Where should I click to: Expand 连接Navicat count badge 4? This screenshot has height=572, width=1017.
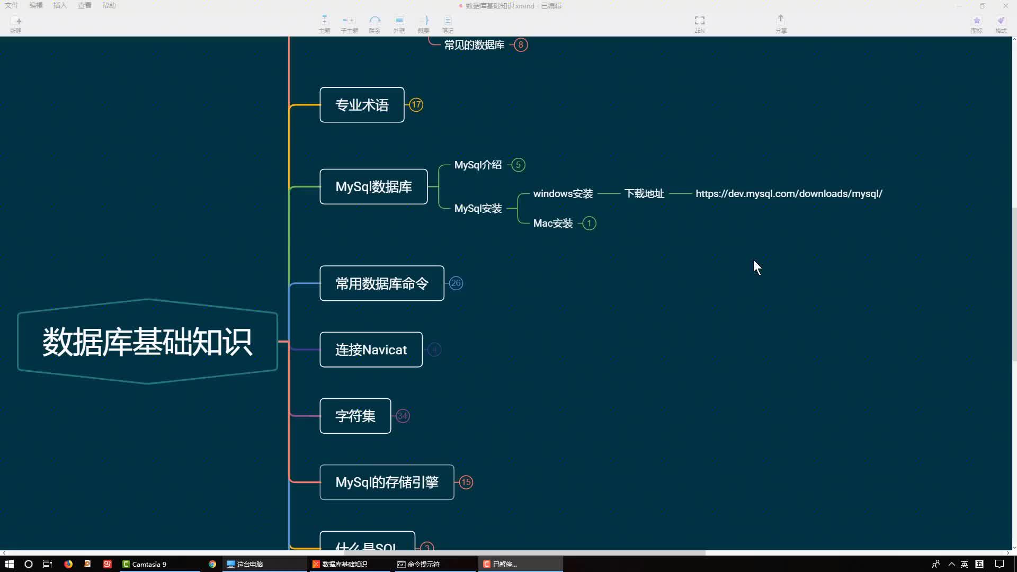(x=434, y=350)
